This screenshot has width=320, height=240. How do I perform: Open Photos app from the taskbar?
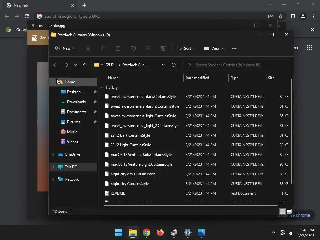click(x=202, y=232)
